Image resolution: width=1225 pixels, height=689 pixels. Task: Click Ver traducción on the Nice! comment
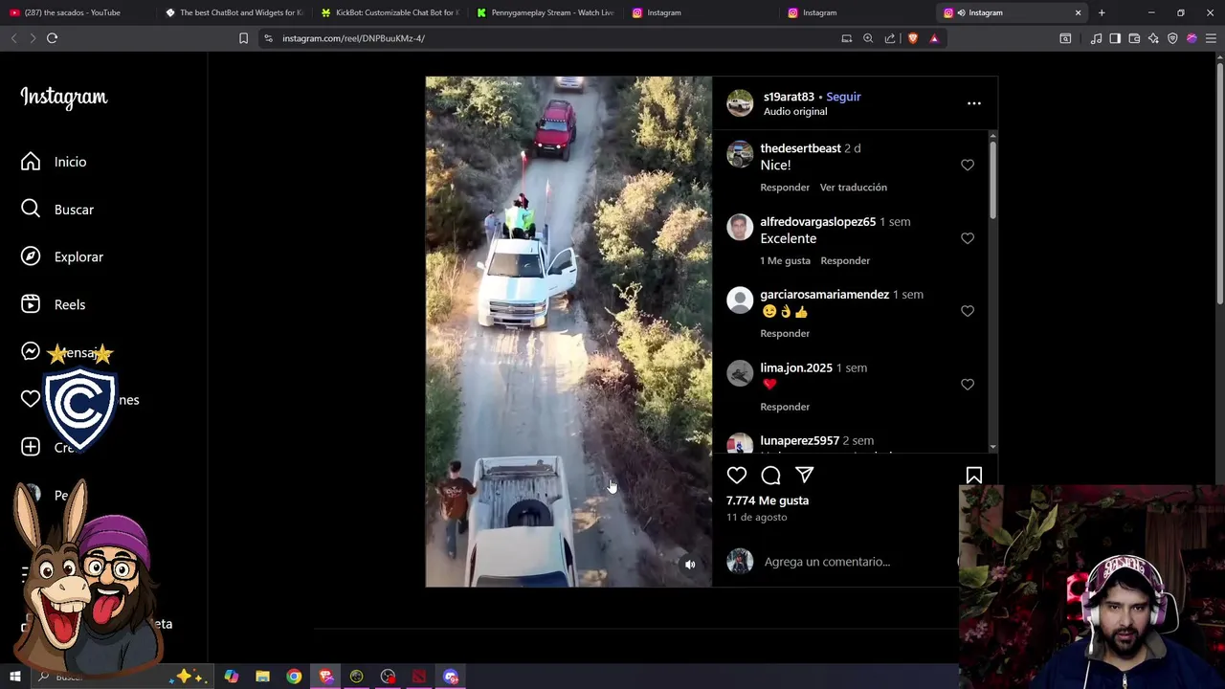(854, 188)
